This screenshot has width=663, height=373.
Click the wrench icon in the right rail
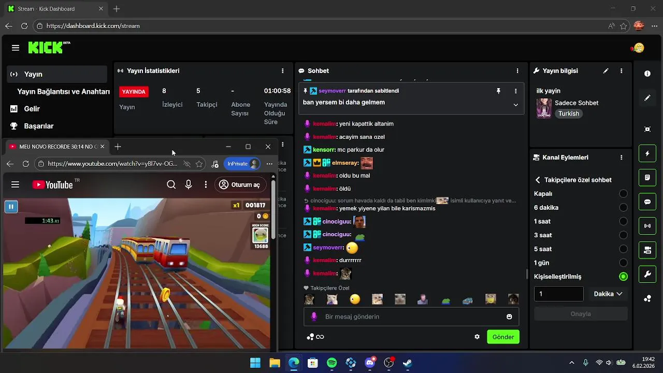point(647,274)
